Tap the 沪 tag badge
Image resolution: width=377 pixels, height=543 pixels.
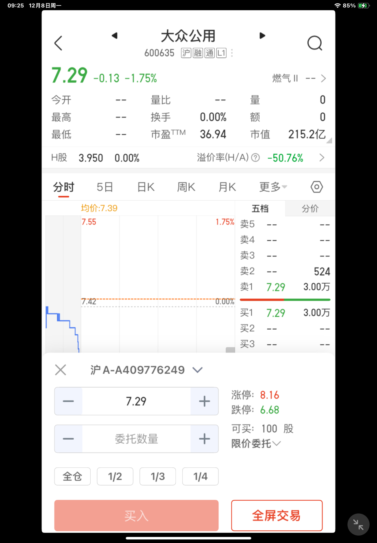[x=186, y=53]
